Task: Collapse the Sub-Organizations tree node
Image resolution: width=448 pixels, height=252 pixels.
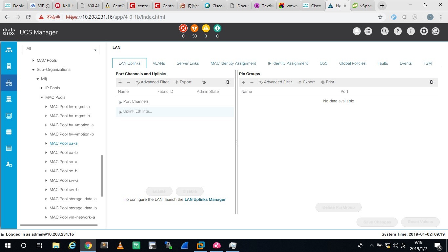Action: click(33, 70)
